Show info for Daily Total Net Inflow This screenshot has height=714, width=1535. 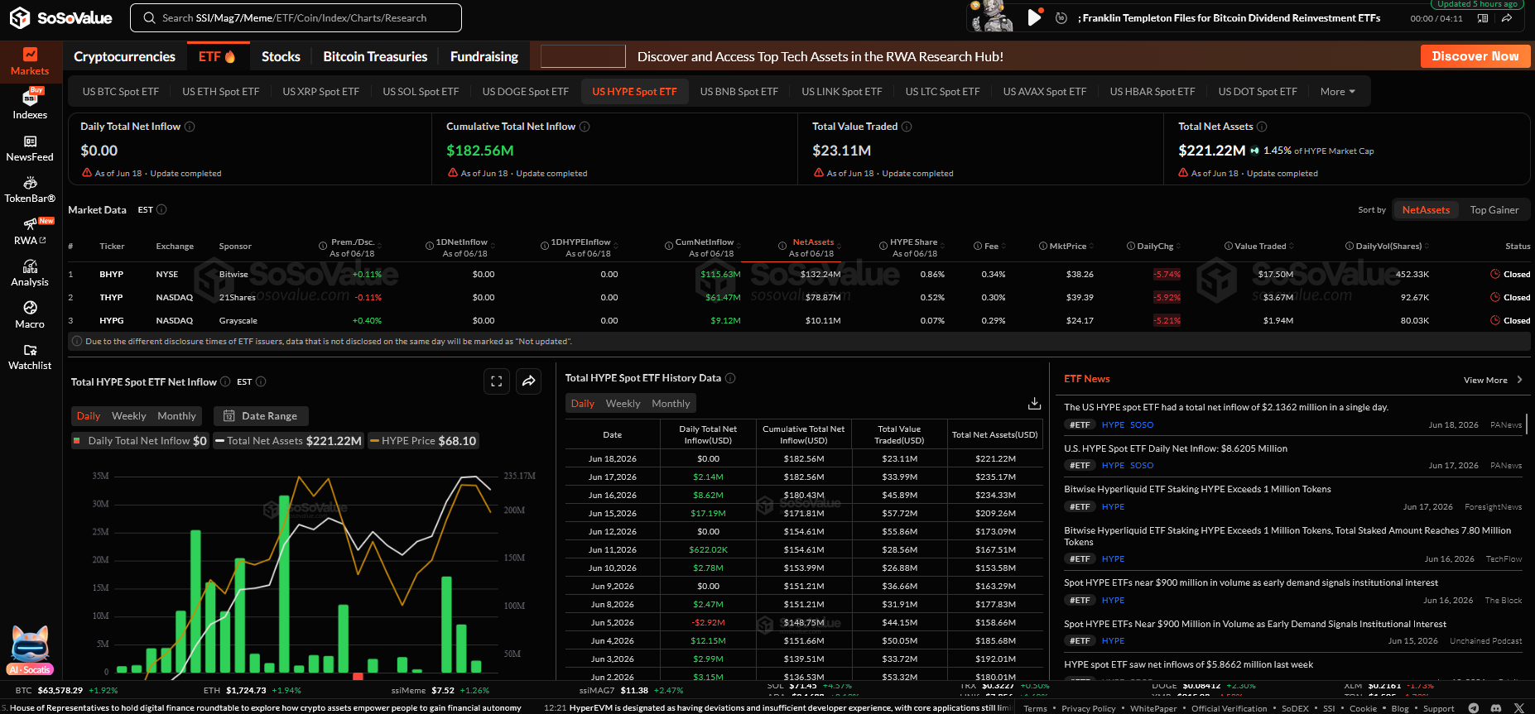point(190,127)
